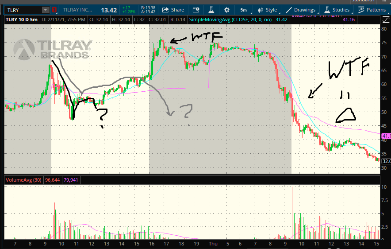Click the volume average value 79,941
The height and width of the screenshot is (249, 391).
click(x=71, y=180)
